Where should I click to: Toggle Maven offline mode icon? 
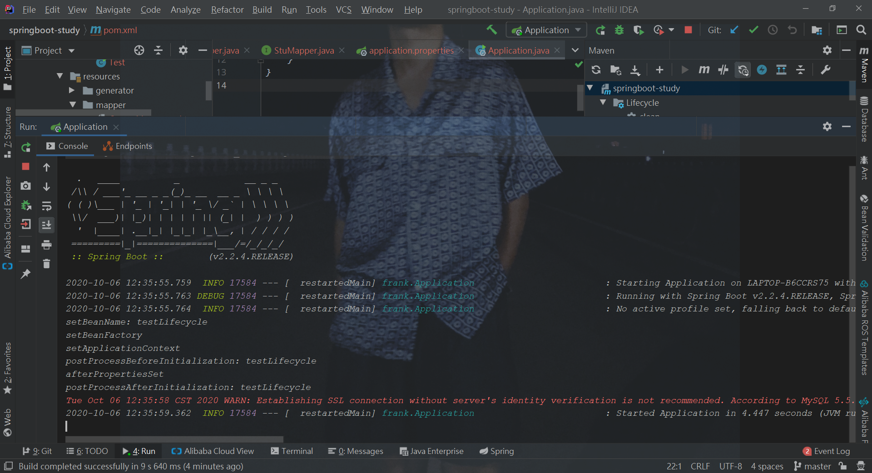723,69
